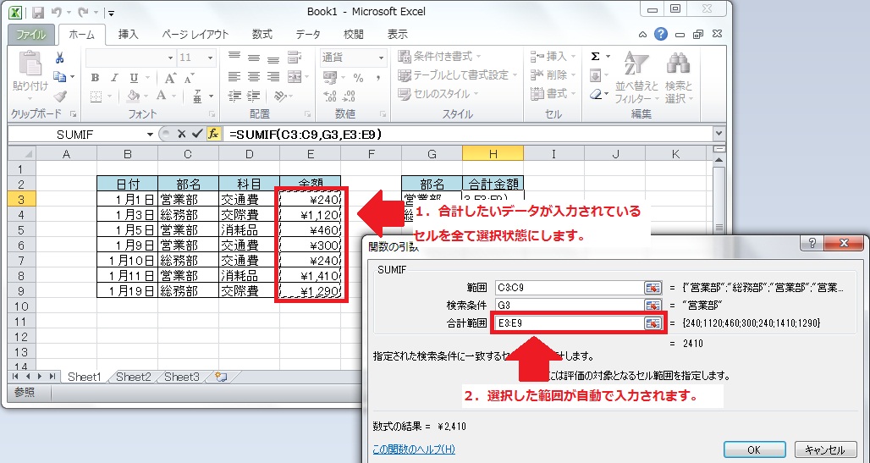870x463 pixels.
Task: Open この関数のヘルプ(H) link
Action: pos(414,449)
